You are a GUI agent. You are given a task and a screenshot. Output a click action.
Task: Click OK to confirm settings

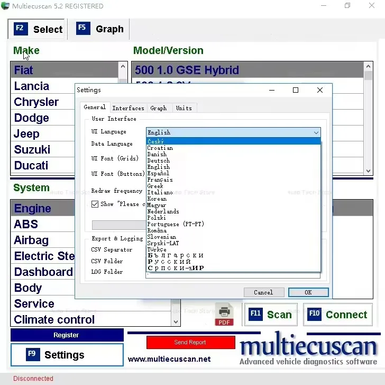click(x=308, y=292)
